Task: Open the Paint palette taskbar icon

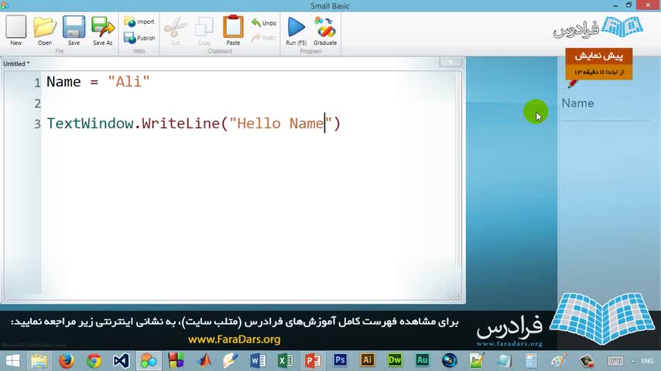Action: (x=559, y=361)
